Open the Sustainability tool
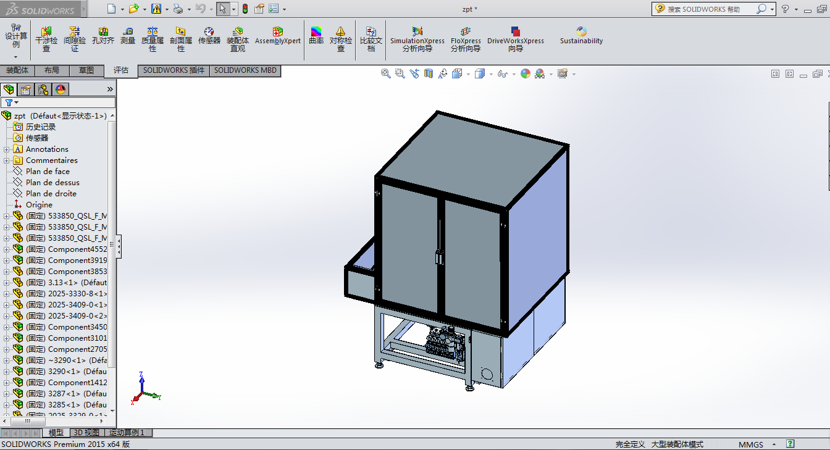830x450 pixels. (x=581, y=36)
